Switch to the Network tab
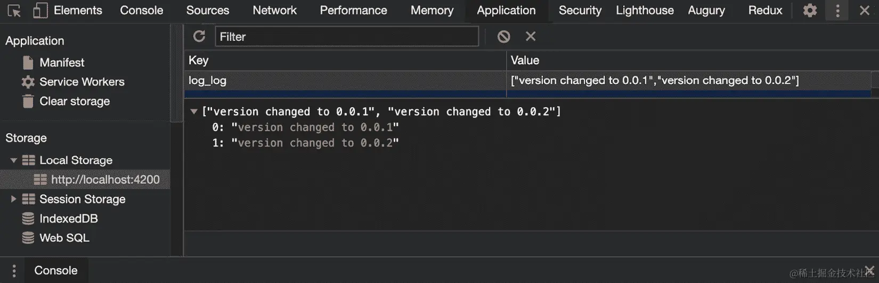The height and width of the screenshot is (283, 879). point(274,11)
